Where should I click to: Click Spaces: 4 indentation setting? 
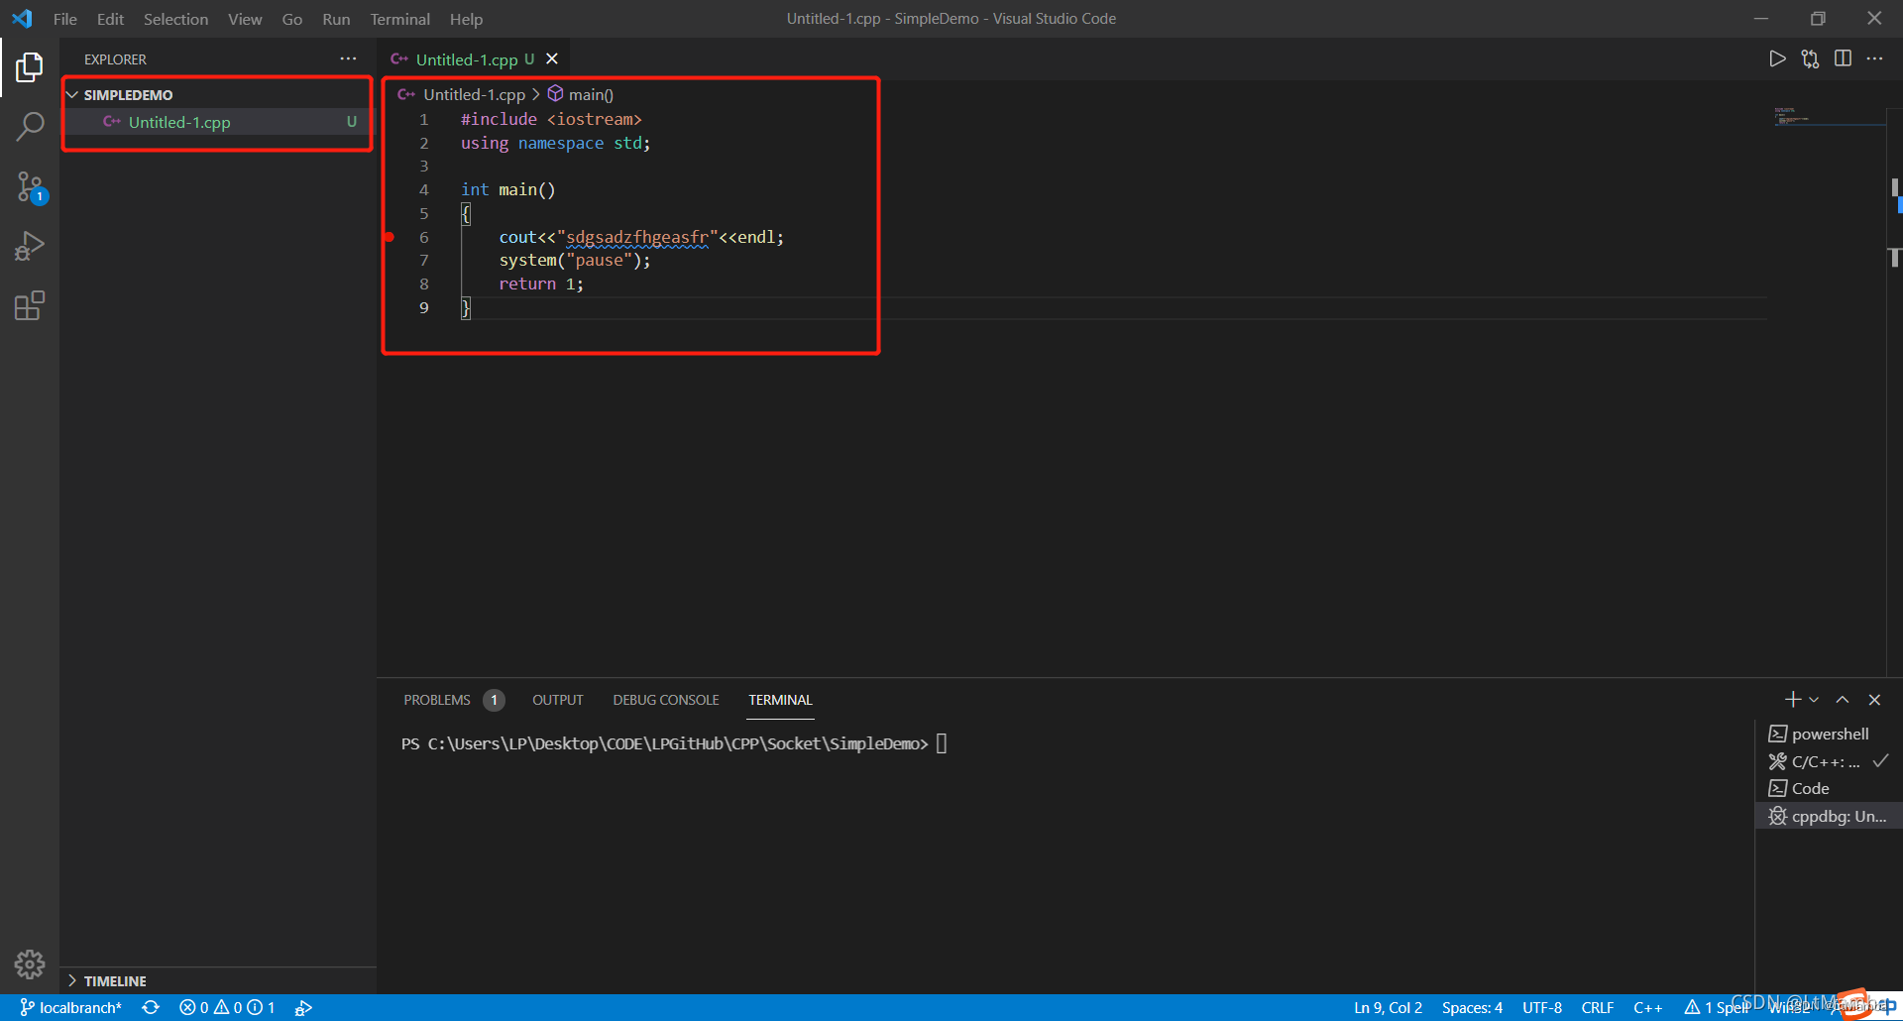(x=1472, y=1007)
